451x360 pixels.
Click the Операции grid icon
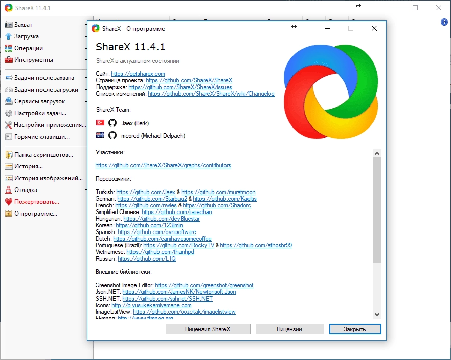pos(9,48)
